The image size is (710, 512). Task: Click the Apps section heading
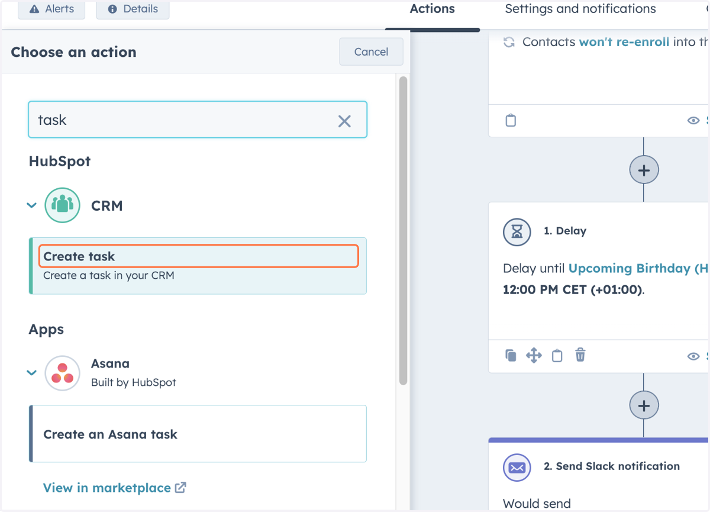tap(46, 329)
